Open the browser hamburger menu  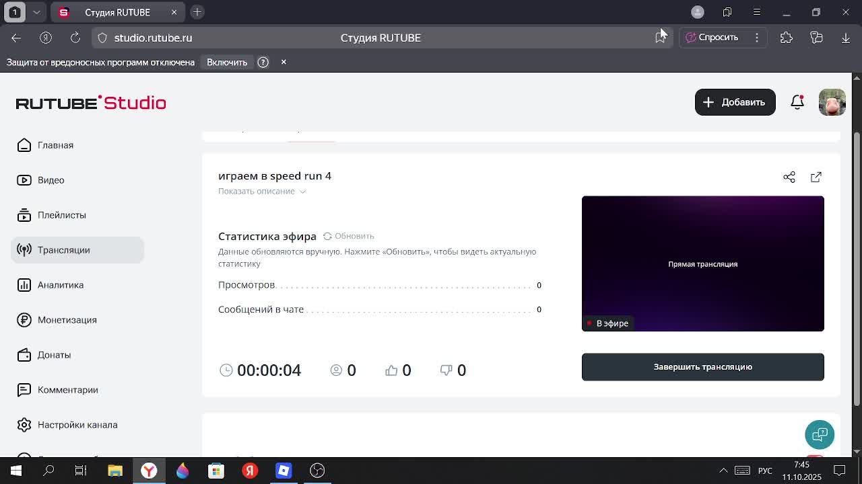(x=757, y=12)
